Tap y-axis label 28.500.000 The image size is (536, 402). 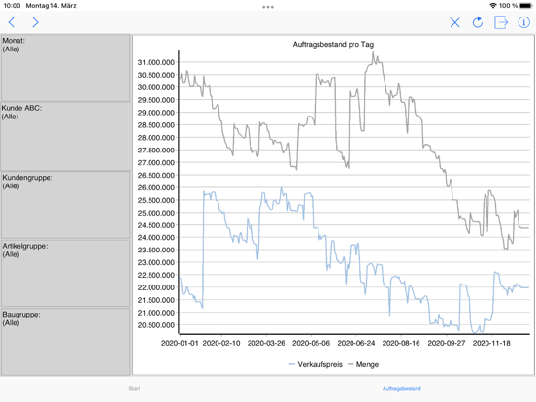[x=156, y=125]
